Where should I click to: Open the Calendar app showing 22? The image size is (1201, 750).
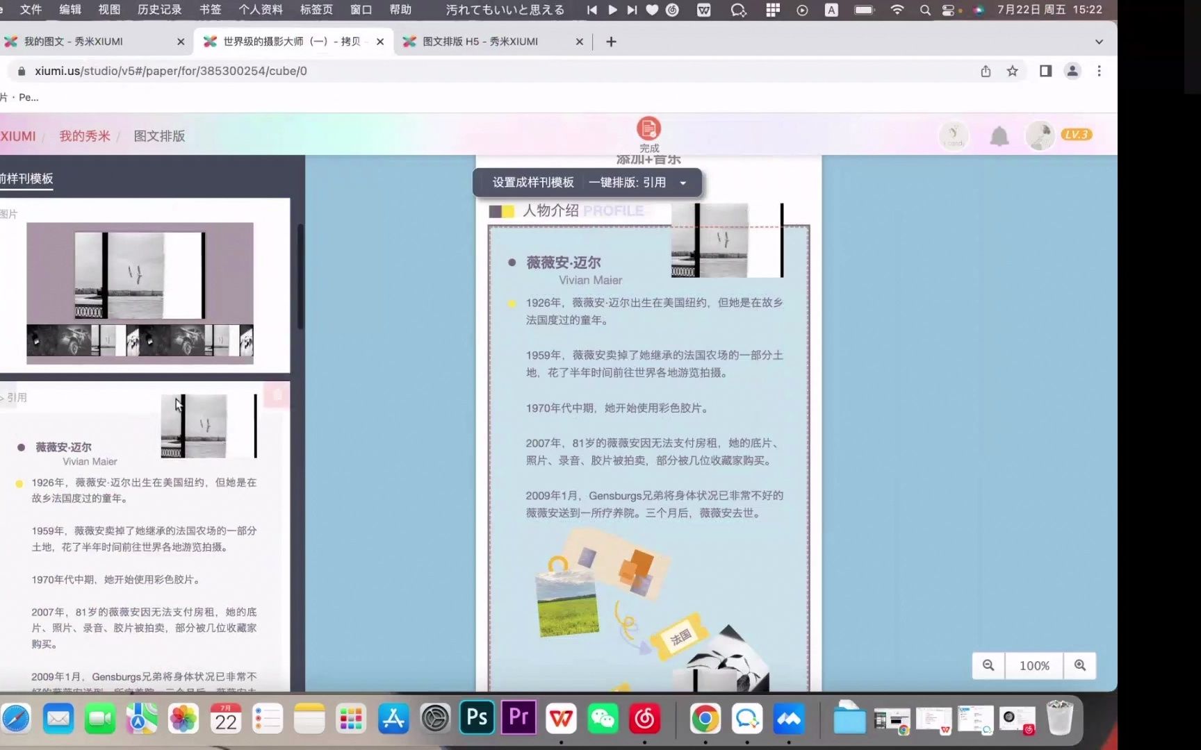pyautogui.click(x=226, y=719)
